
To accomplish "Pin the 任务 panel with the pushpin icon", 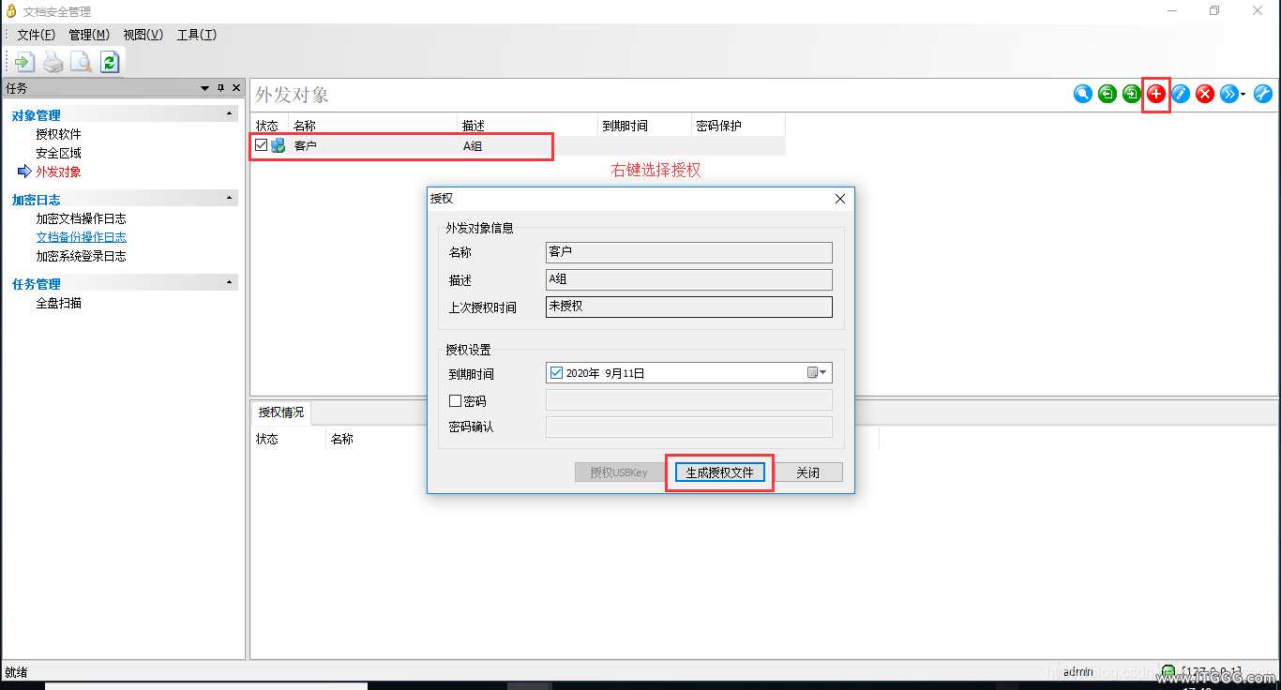I will tap(221, 88).
